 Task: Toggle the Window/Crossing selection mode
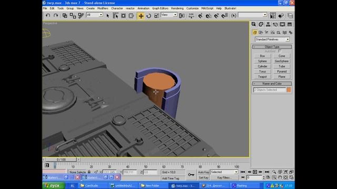click(131, 16)
